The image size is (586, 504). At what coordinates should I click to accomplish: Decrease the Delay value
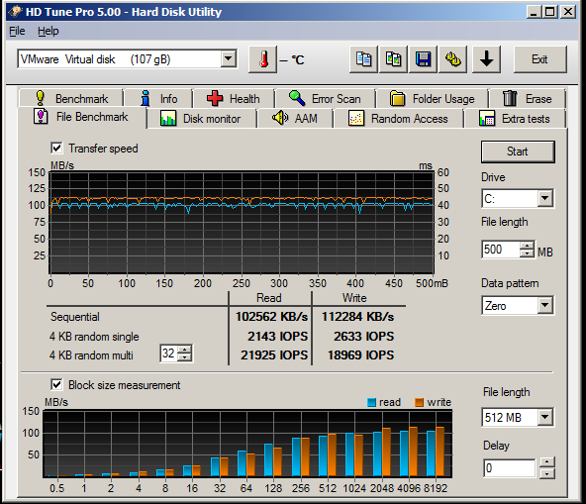546,473
